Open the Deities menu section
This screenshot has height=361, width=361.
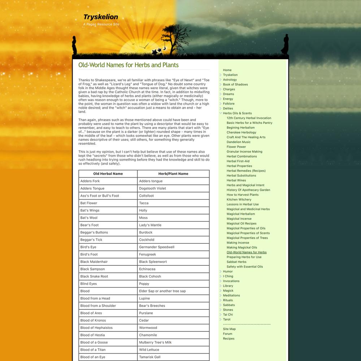coord(228,108)
